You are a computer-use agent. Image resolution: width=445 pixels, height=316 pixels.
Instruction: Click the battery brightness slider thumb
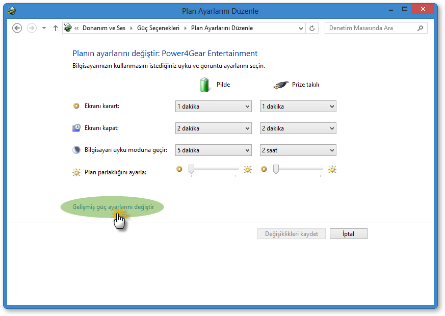191,169
